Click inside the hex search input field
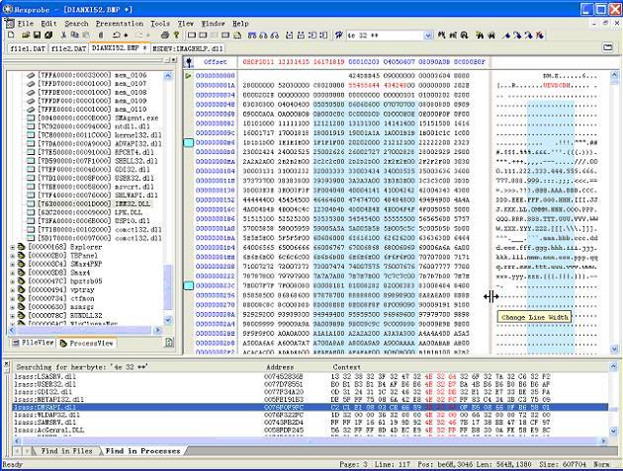This screenshot has width=623, height=471. 385,36
